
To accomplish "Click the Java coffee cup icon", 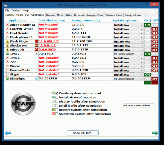I will [x=36, y=54].
